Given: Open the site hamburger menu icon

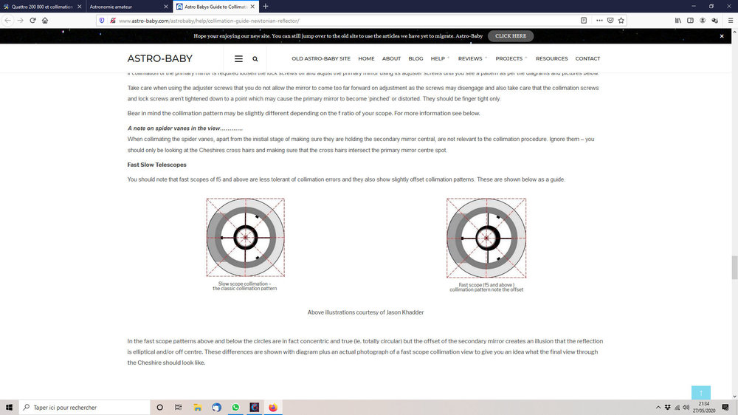Looking at the screenshot, I should pyautogui.click(x=238, y=59).
